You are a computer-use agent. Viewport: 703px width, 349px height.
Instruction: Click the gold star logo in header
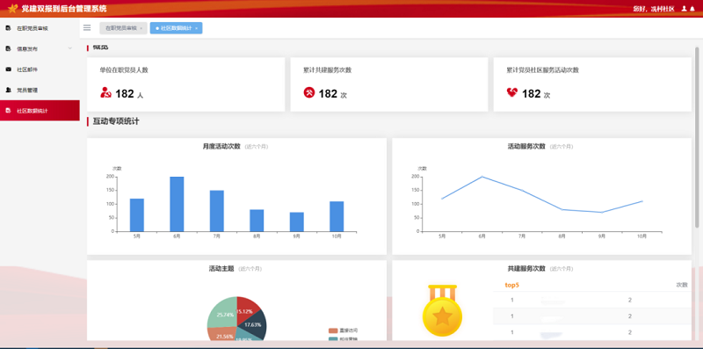tap(12, 9)
